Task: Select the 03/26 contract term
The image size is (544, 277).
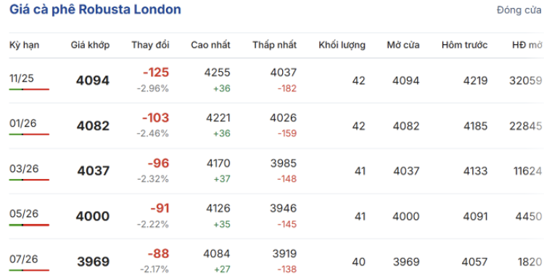Action: coord(24,169)
